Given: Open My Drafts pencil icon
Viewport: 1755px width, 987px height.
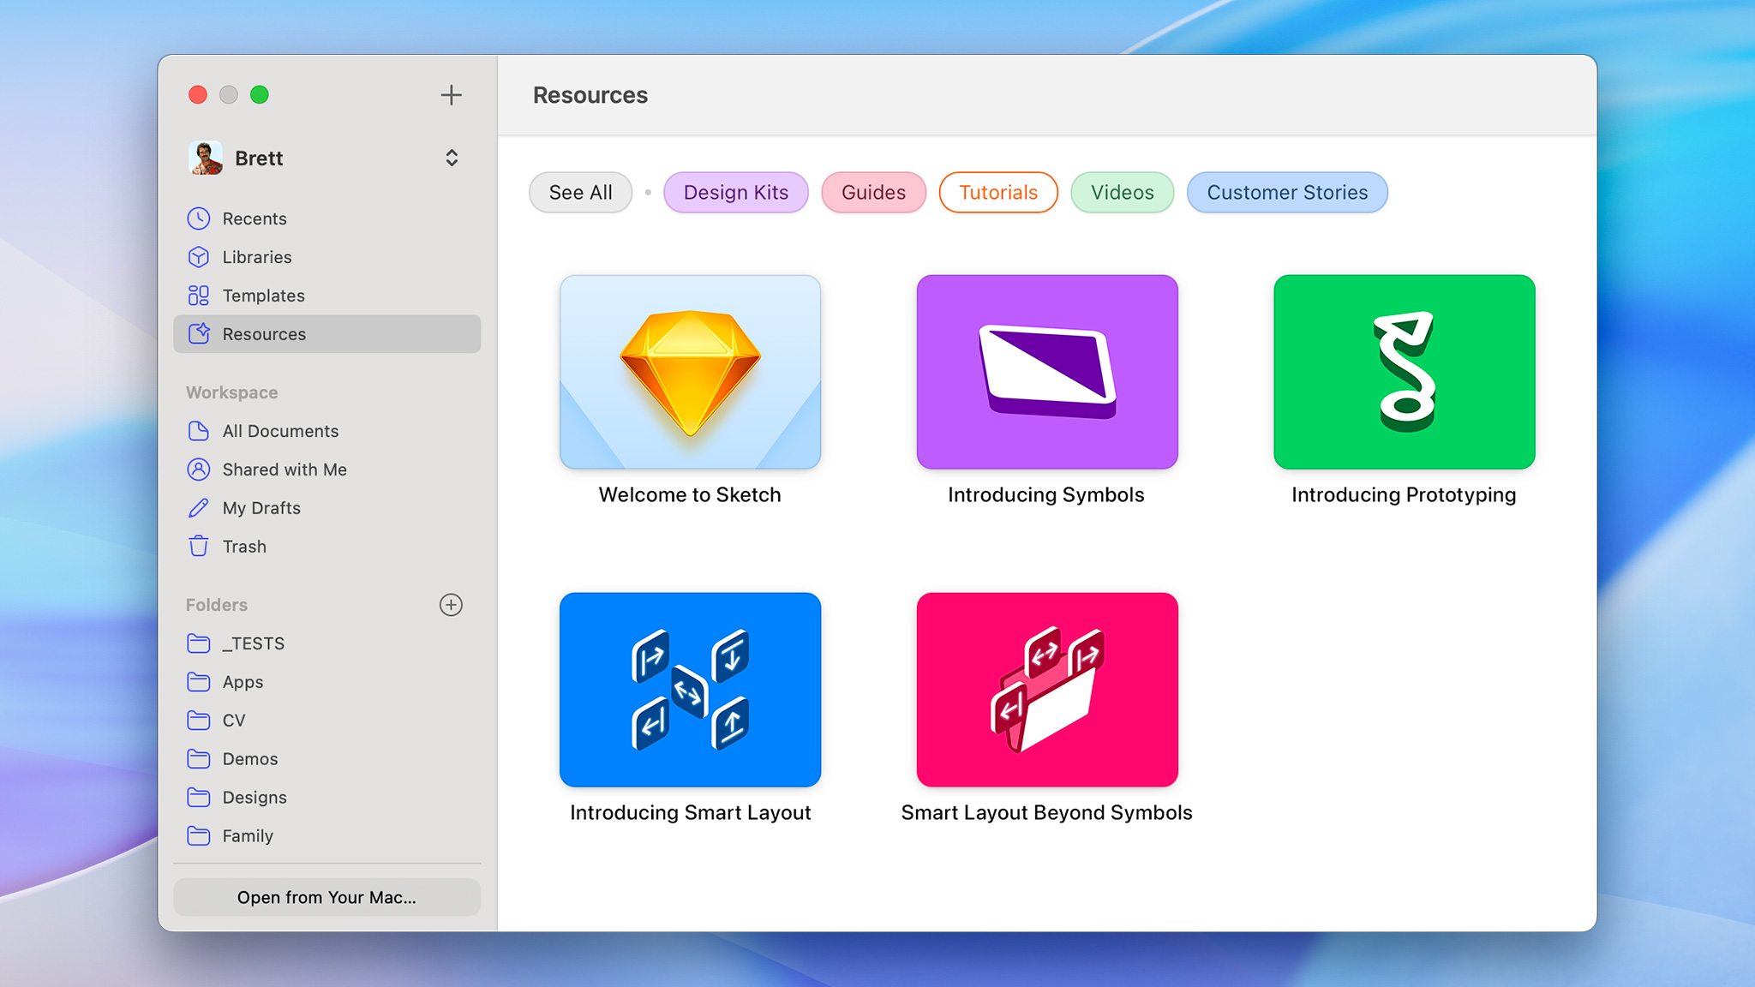Looking at the screenshot, I should click(x=199, y=508).
